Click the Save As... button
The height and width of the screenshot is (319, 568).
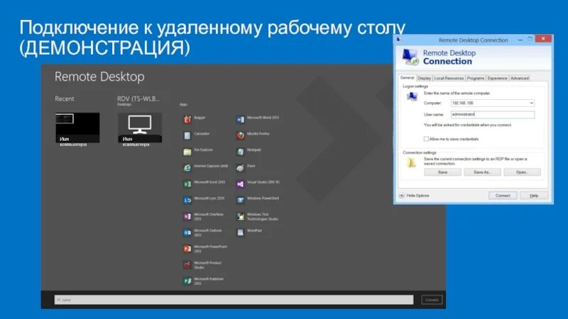point(483,172)
